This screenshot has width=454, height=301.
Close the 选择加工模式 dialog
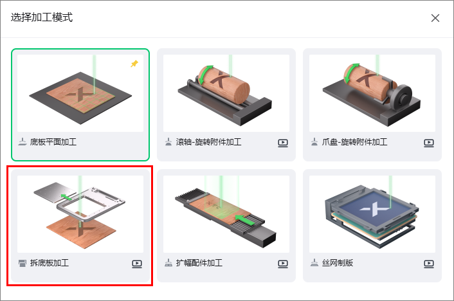[x=435, y=18]
